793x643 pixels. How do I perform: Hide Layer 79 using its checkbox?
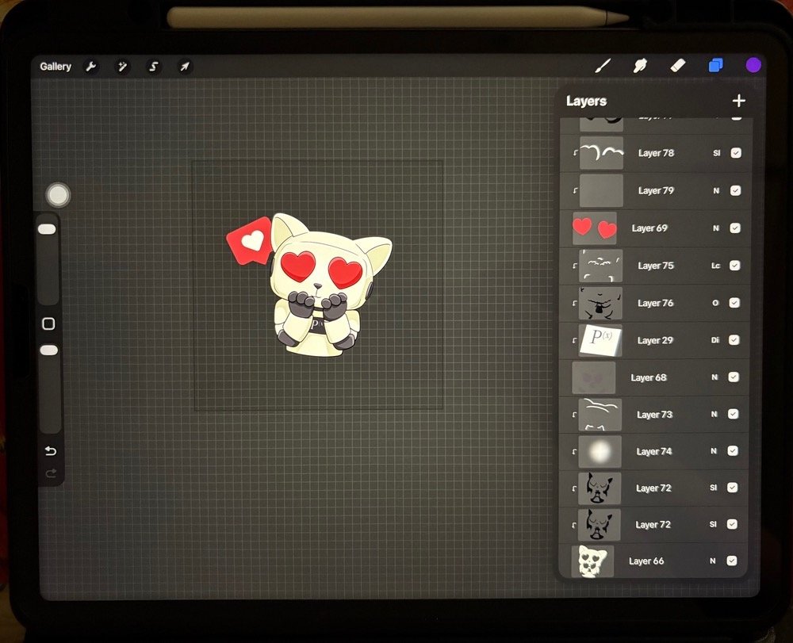click(735, 190)
